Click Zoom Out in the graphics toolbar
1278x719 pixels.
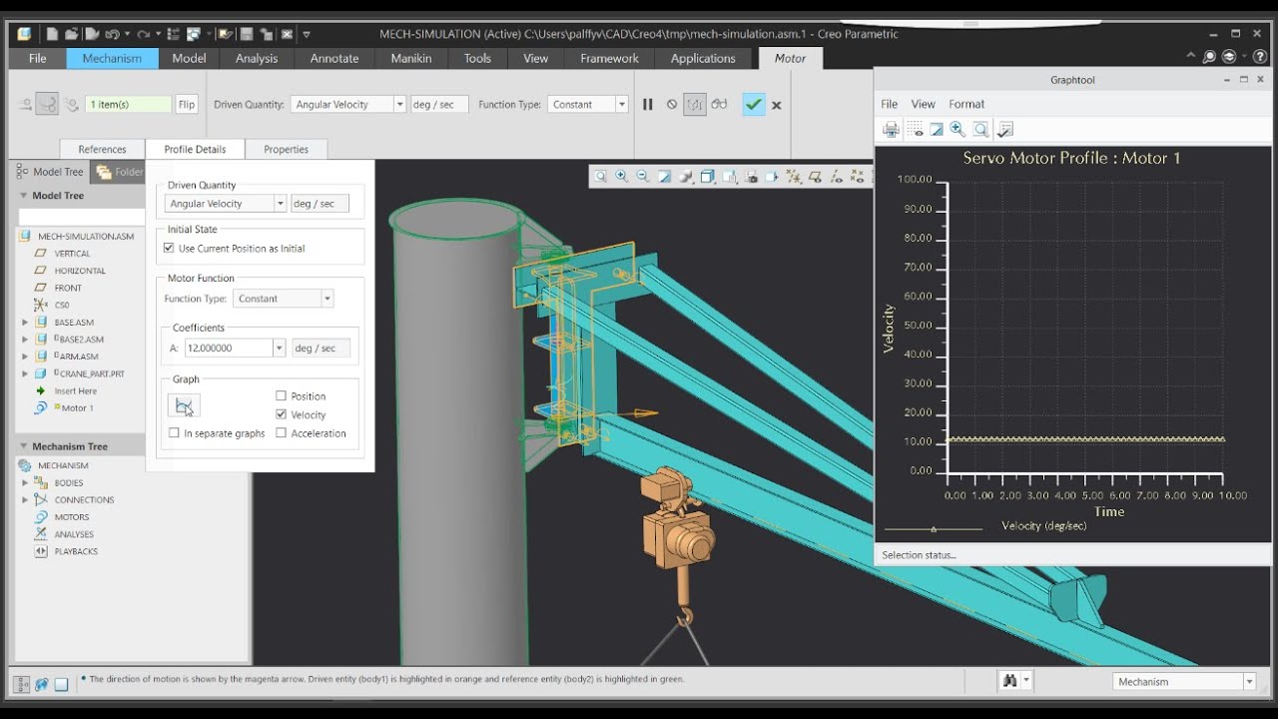pos(643,177)
